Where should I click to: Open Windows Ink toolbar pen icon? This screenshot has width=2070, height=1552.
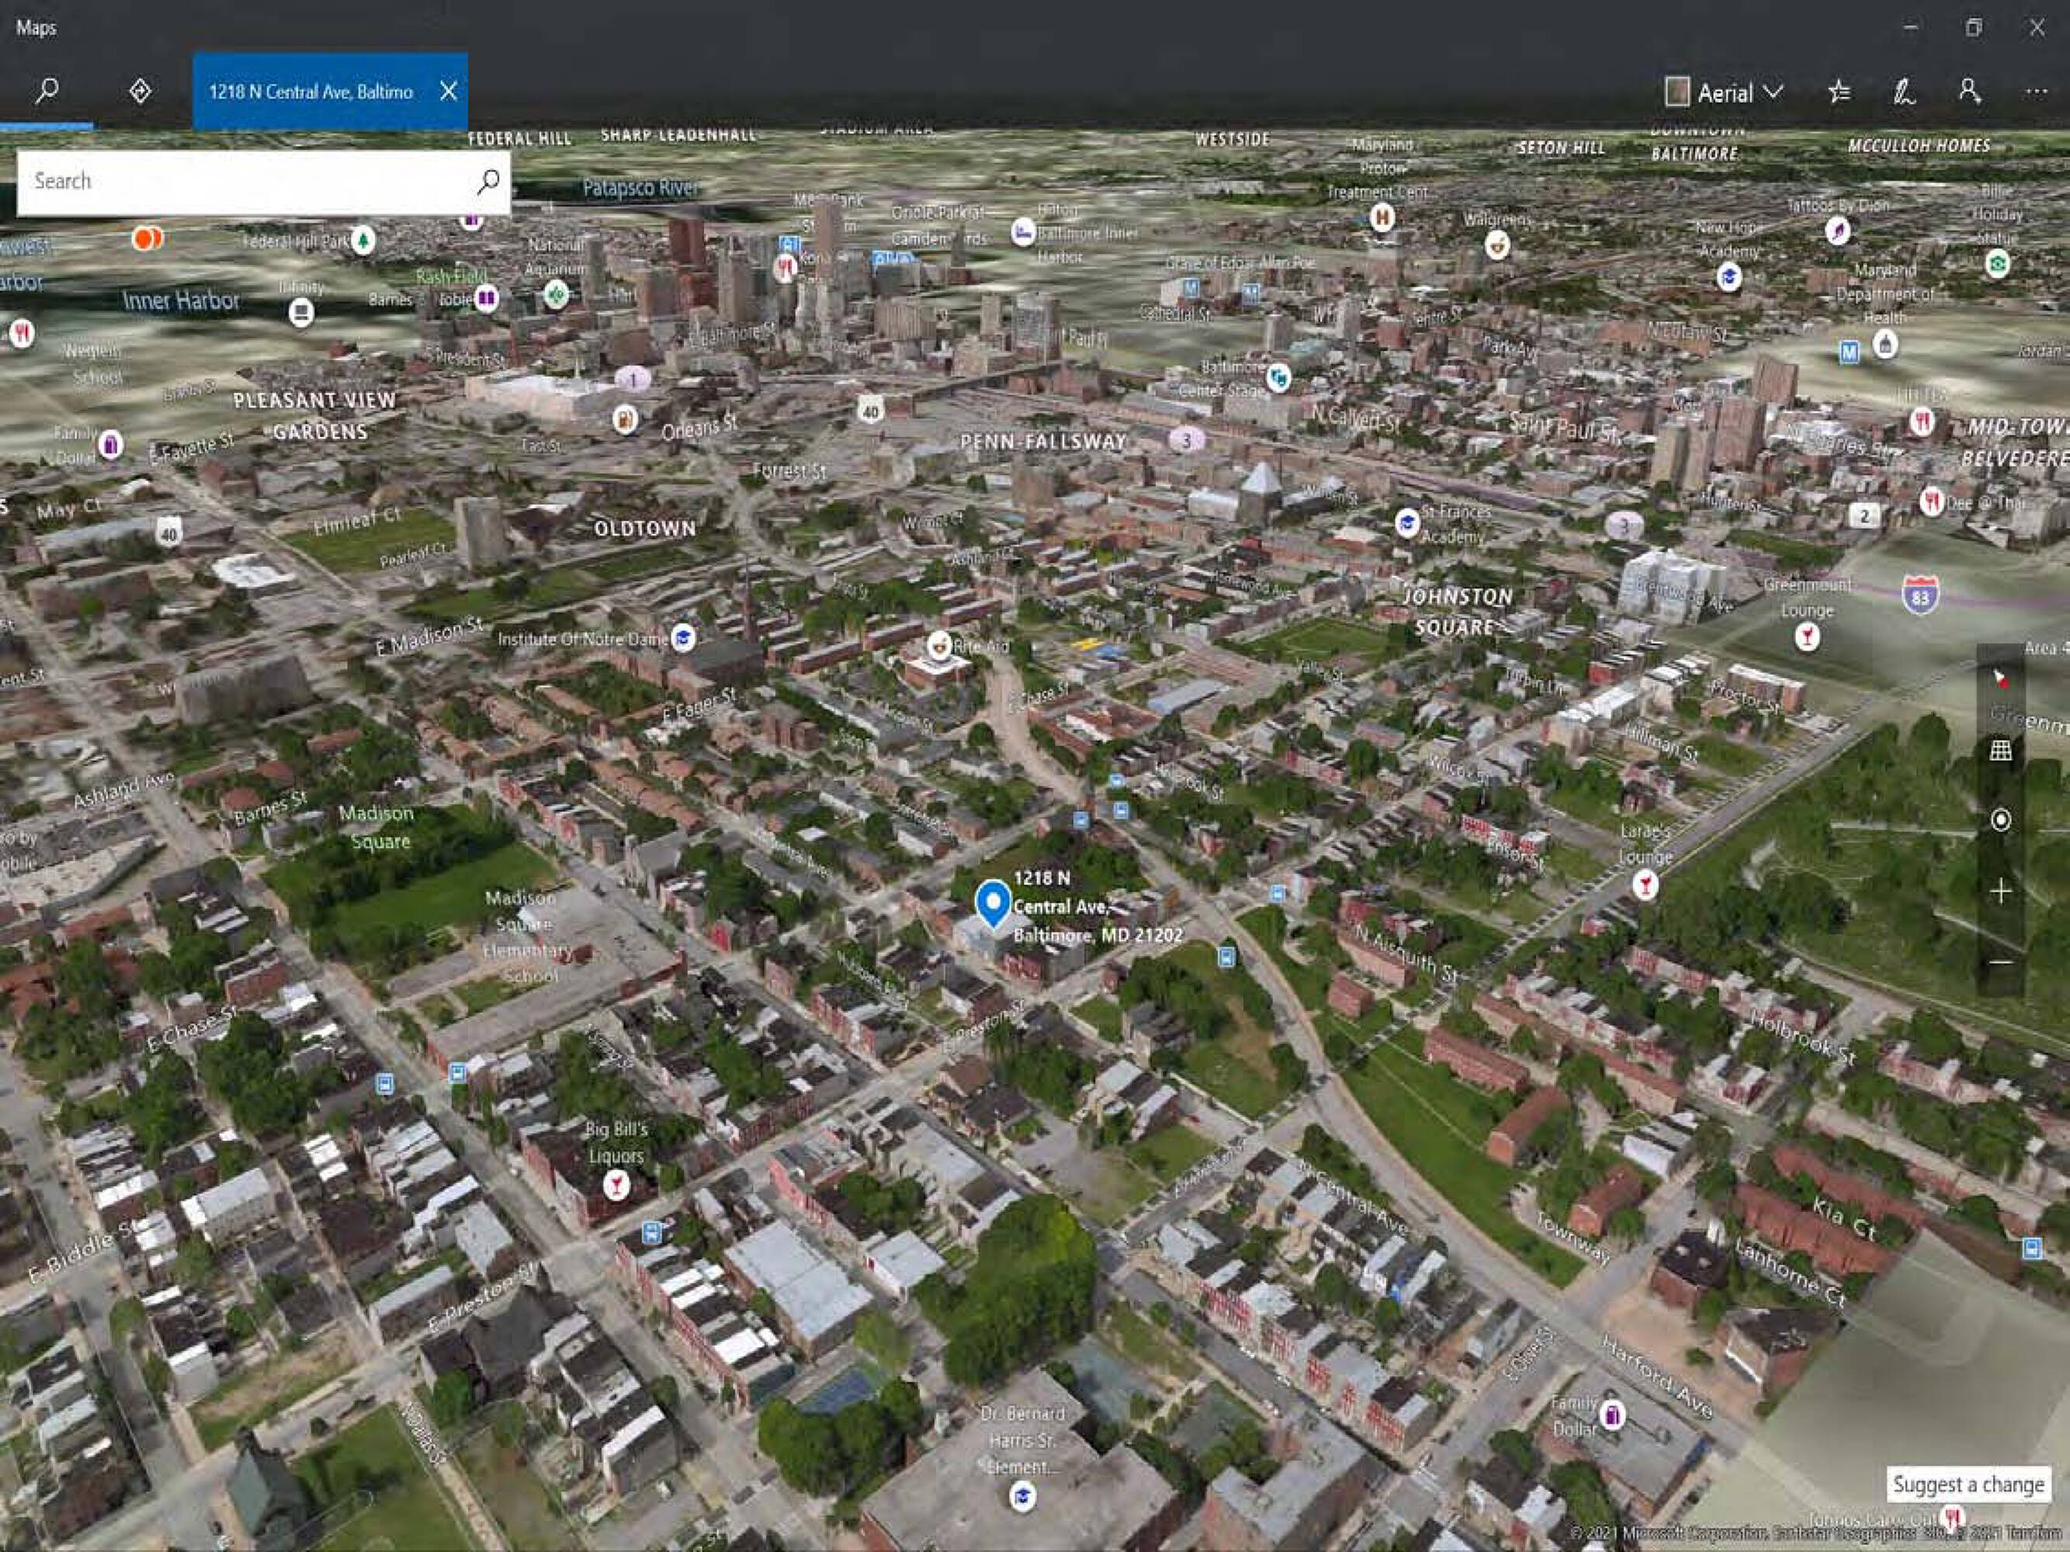pos(1903,92)
